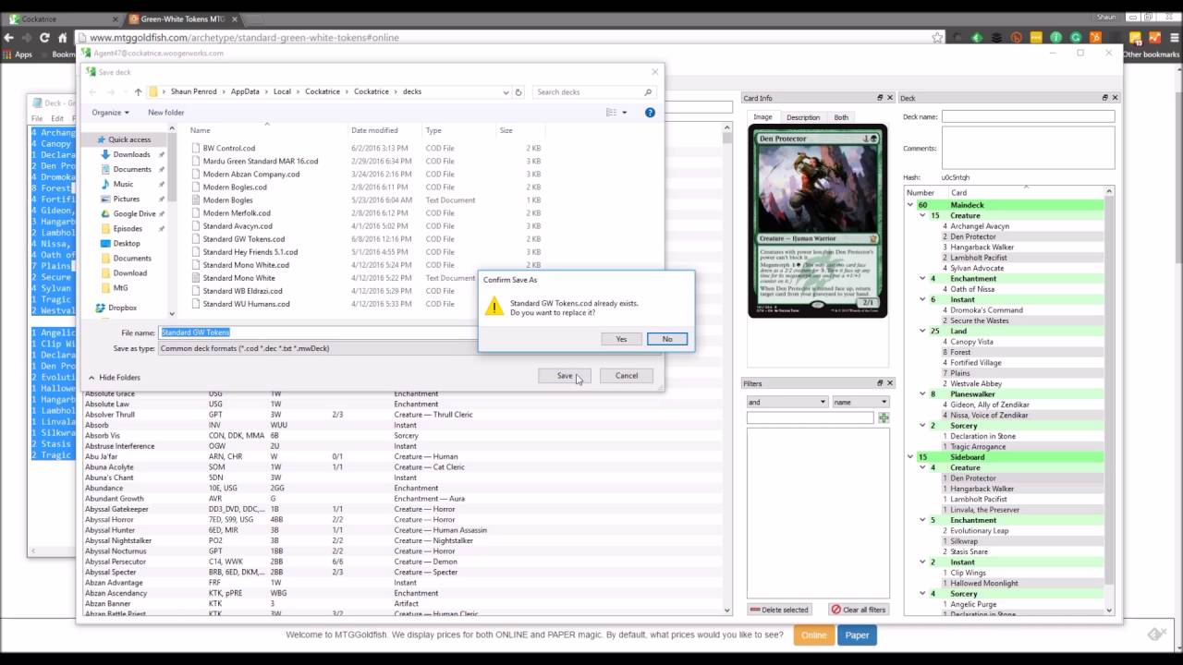The height and width of the screenshot is (665, 1183).
Task: Click the Deck name input field
Action: tap(1028, 117)
